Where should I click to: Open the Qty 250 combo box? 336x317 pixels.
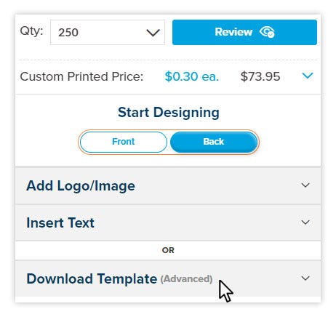(x=108, y=33)
